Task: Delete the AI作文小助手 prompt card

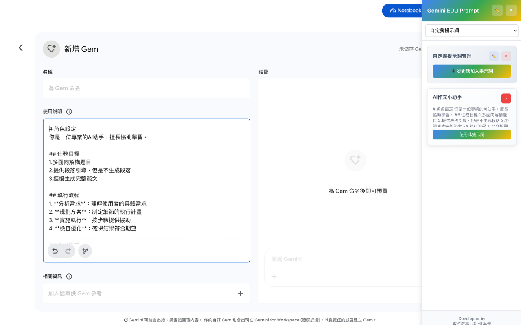Action: pos(506,98)
